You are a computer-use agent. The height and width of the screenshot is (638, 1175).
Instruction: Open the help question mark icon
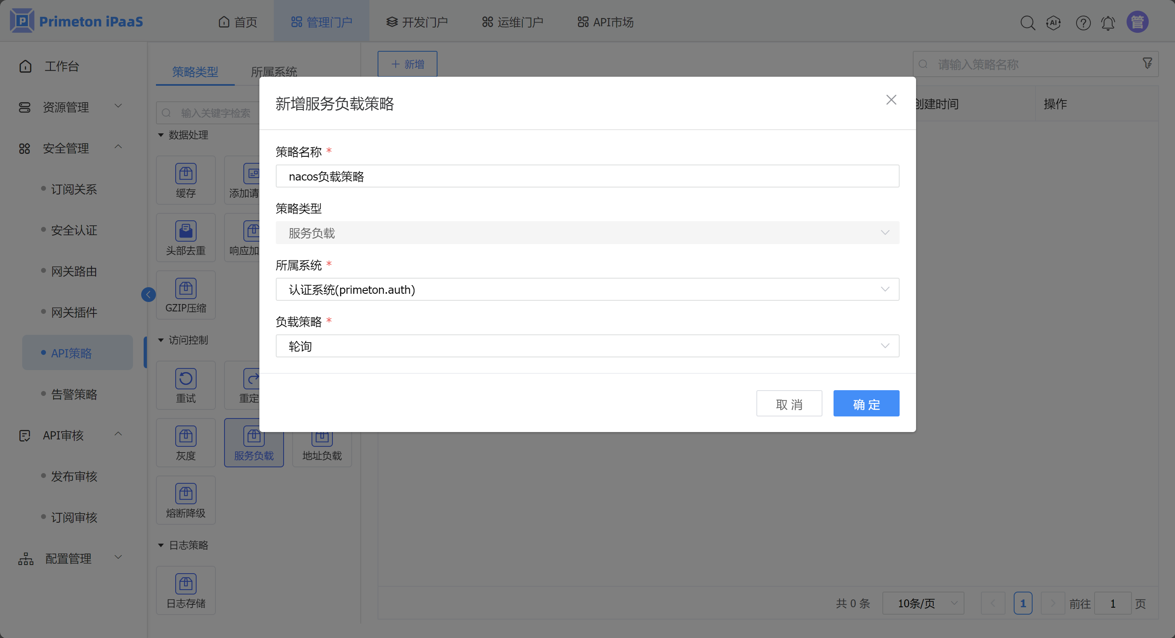1083,22
